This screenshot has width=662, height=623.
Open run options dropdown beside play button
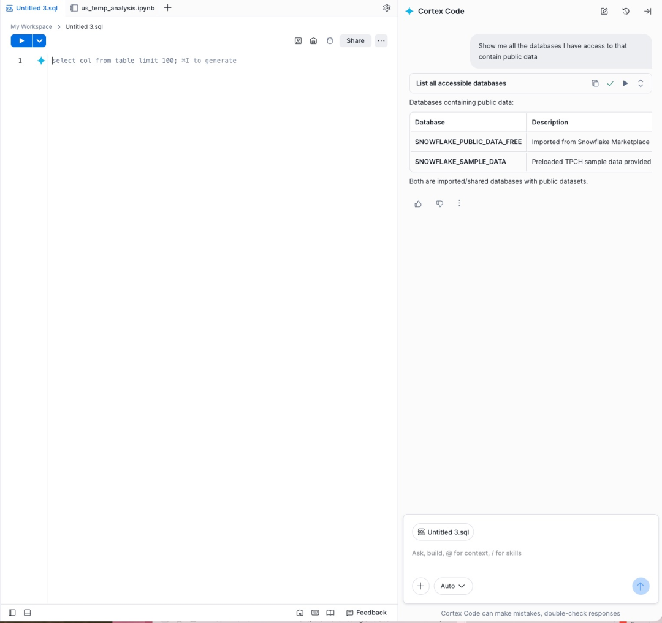pyautogui.click(x=39, y=41)
